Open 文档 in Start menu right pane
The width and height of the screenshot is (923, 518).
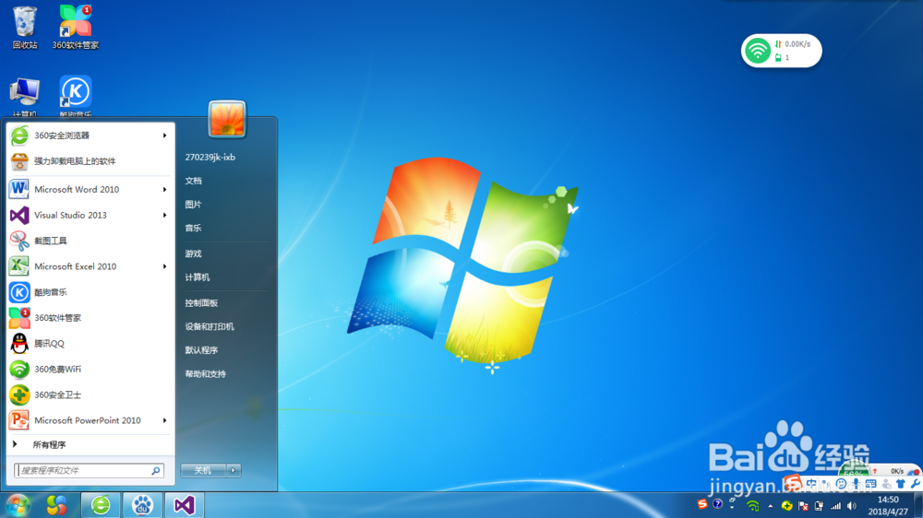point(194,181)
